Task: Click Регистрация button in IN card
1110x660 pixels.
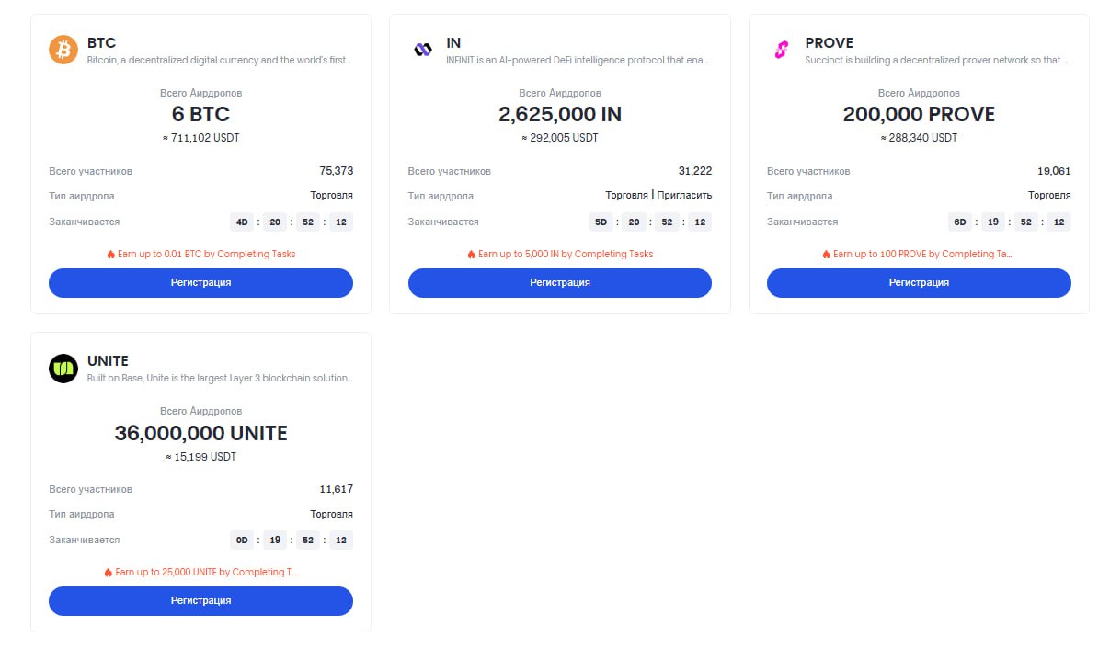Action: tap(560, 282)
